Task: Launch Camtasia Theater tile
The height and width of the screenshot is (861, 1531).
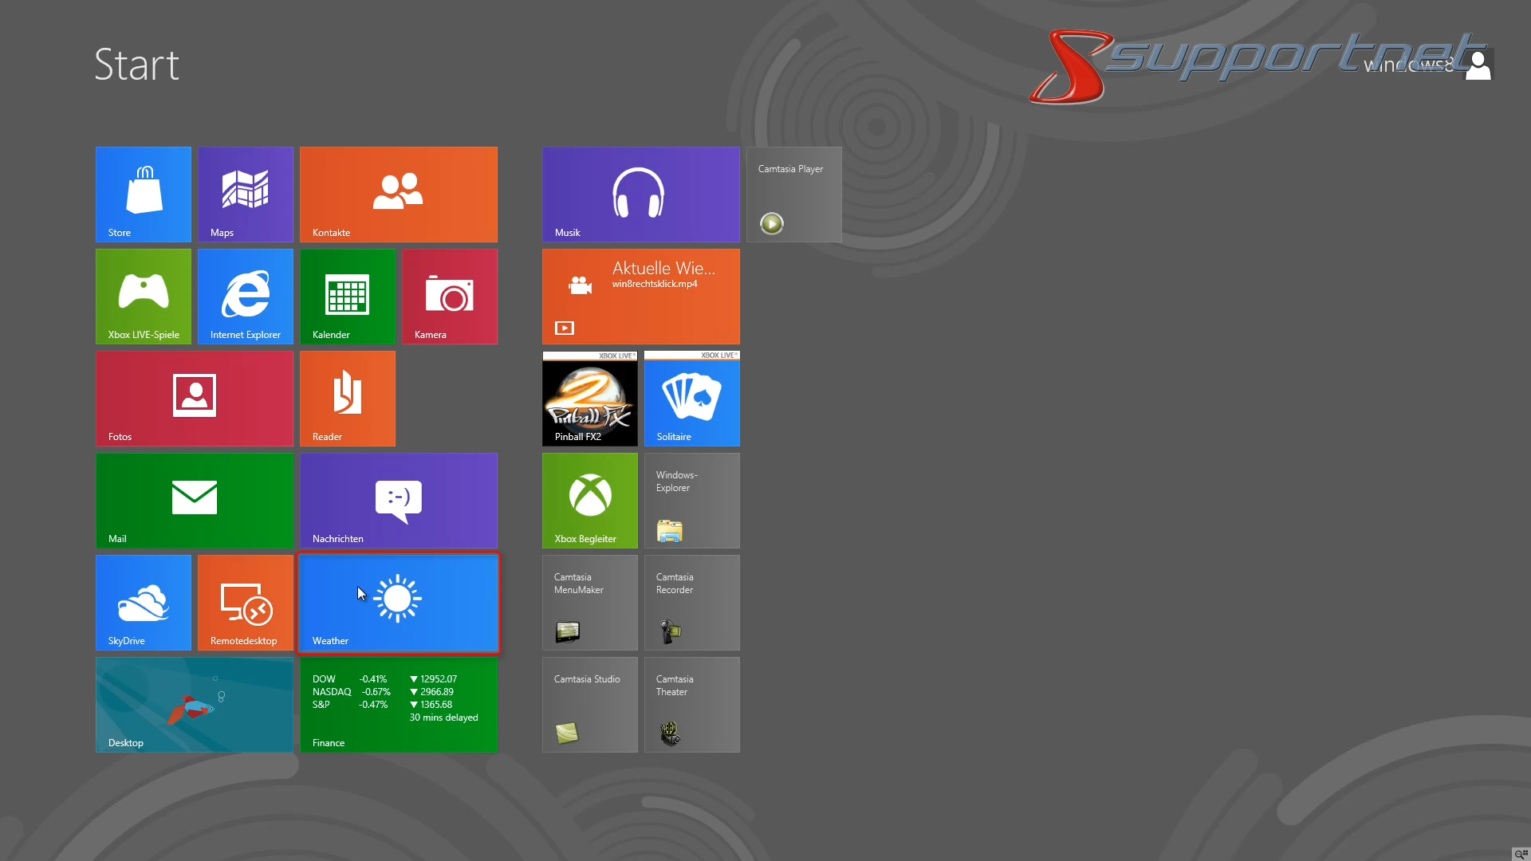Action: point(692,705)
